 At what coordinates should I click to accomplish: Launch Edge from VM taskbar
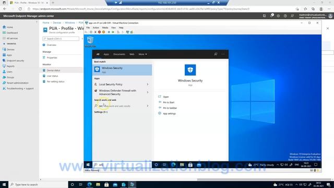173,165
